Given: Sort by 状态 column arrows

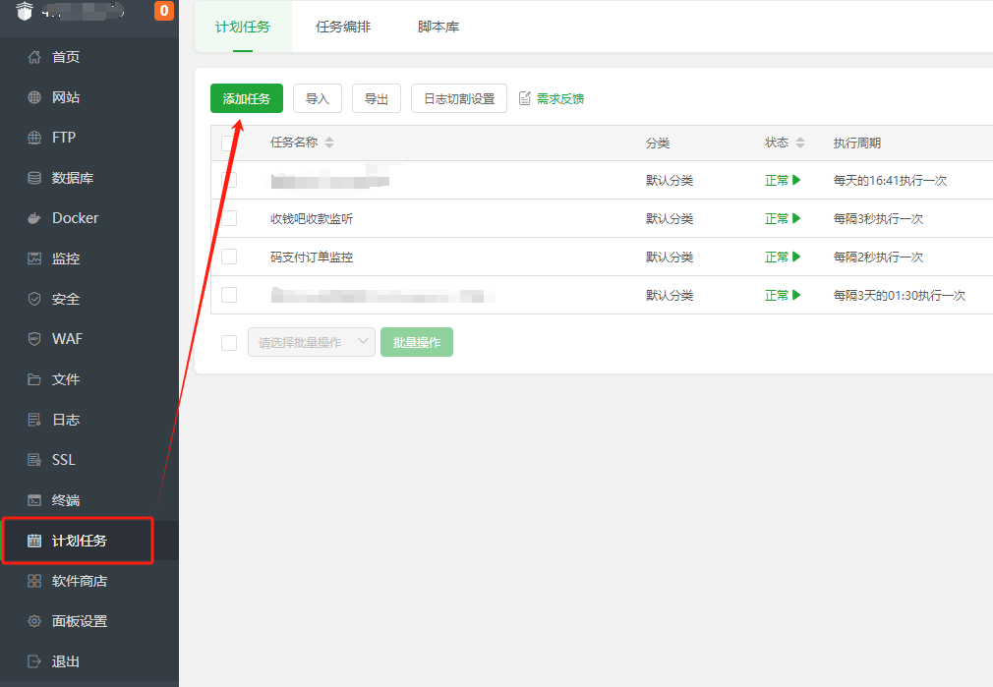Looking at the screenshot, I should (800, 143).
